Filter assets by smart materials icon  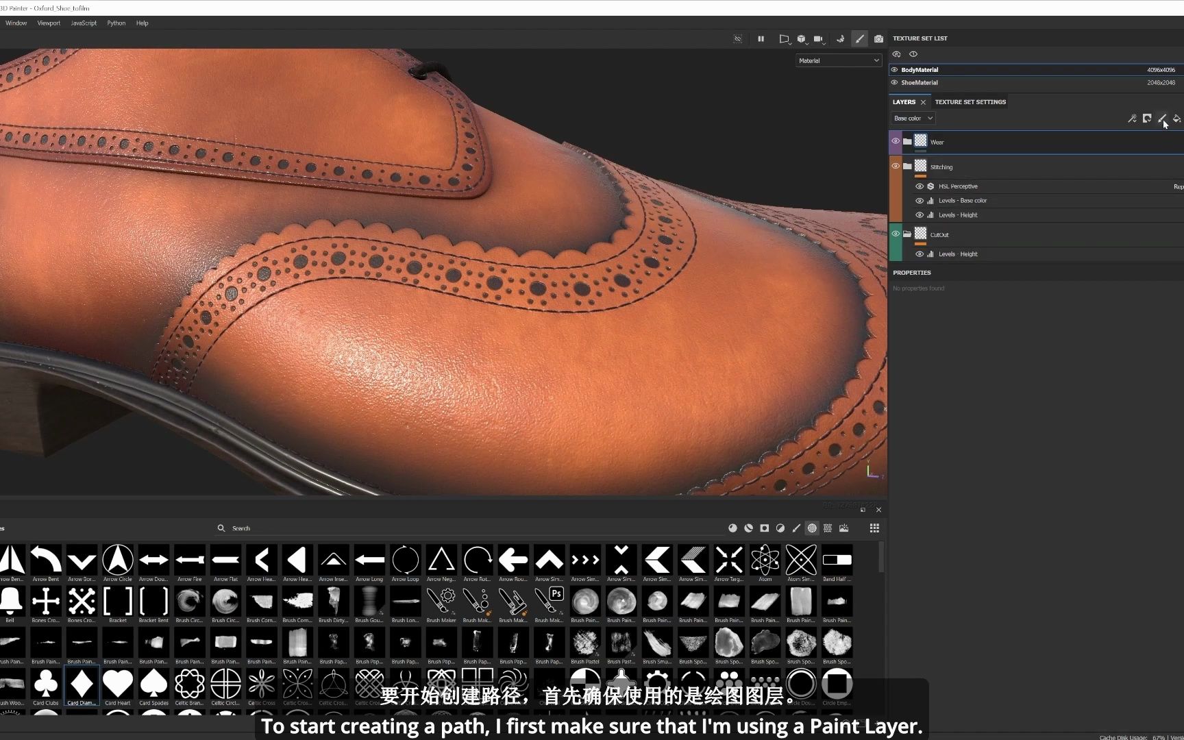point(748,528)
